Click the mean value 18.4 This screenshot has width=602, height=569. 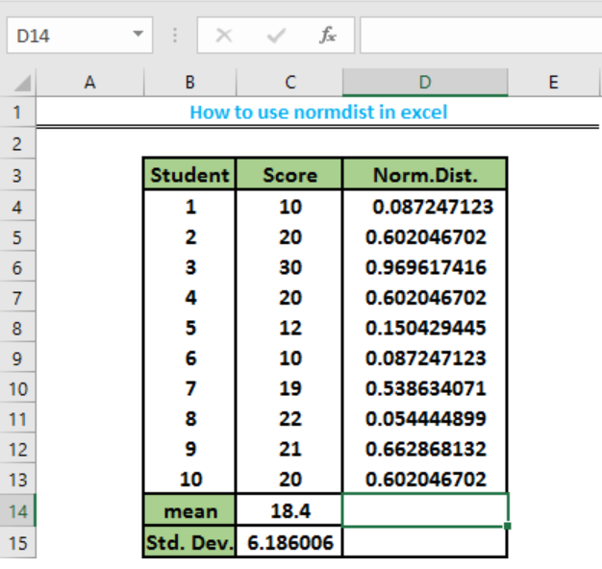pos(289,511)
